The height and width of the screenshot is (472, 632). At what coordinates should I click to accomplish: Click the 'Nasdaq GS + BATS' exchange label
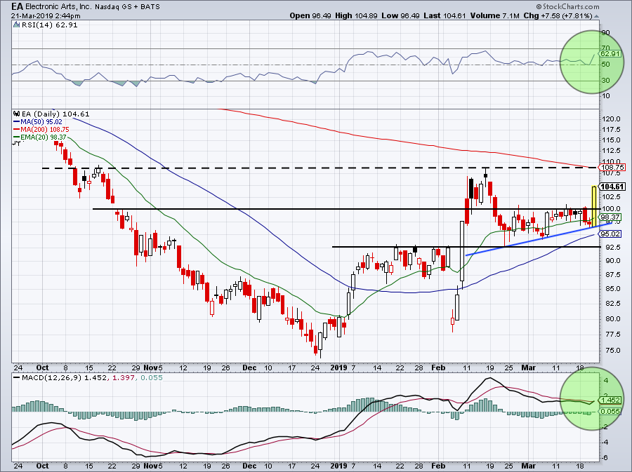coord(127,7)
